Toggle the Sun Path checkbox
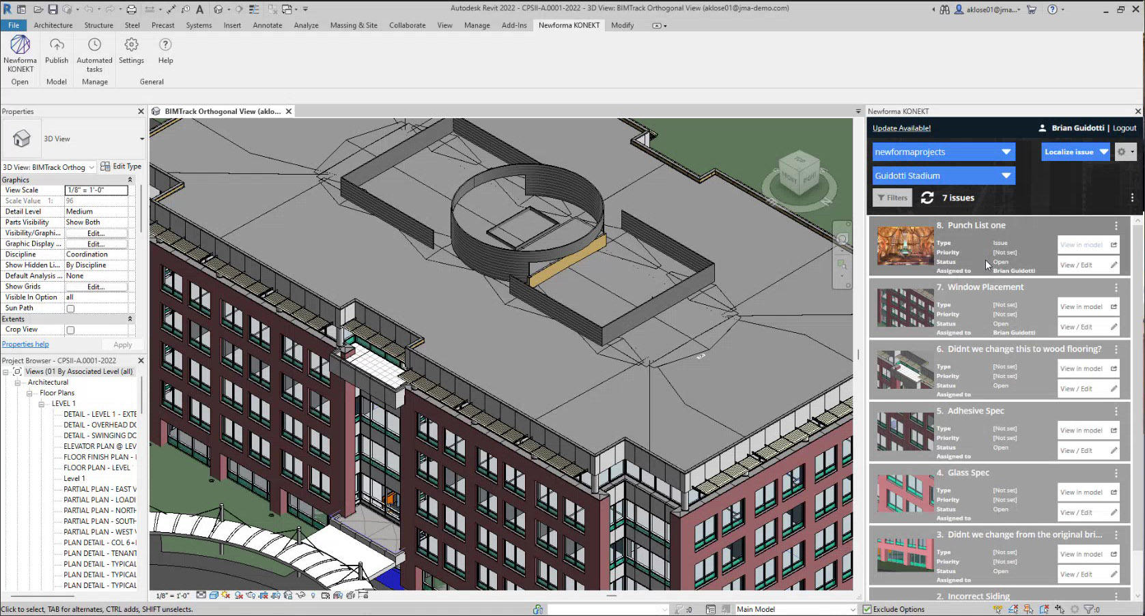1145x616 pixels. coord(70,308)
